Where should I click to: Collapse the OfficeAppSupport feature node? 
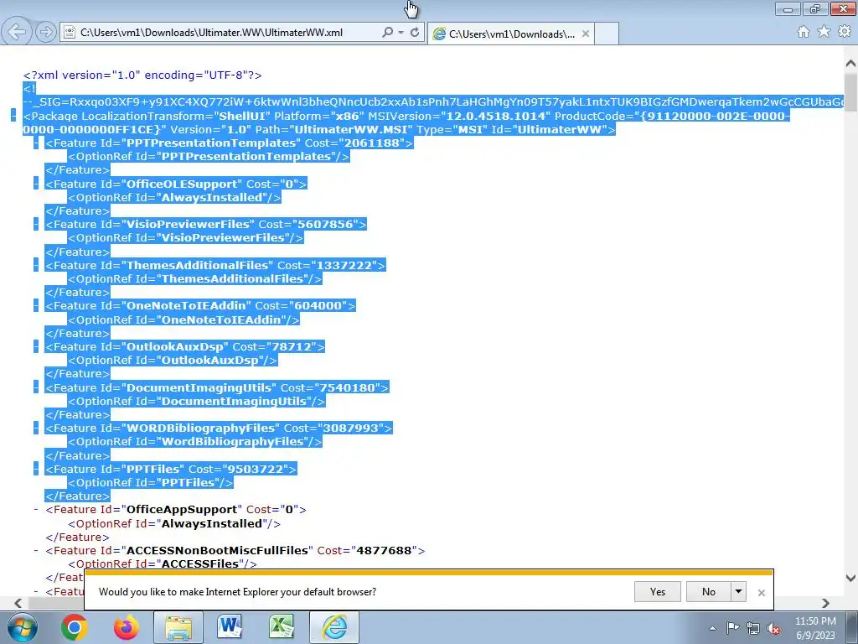[36, 510]
